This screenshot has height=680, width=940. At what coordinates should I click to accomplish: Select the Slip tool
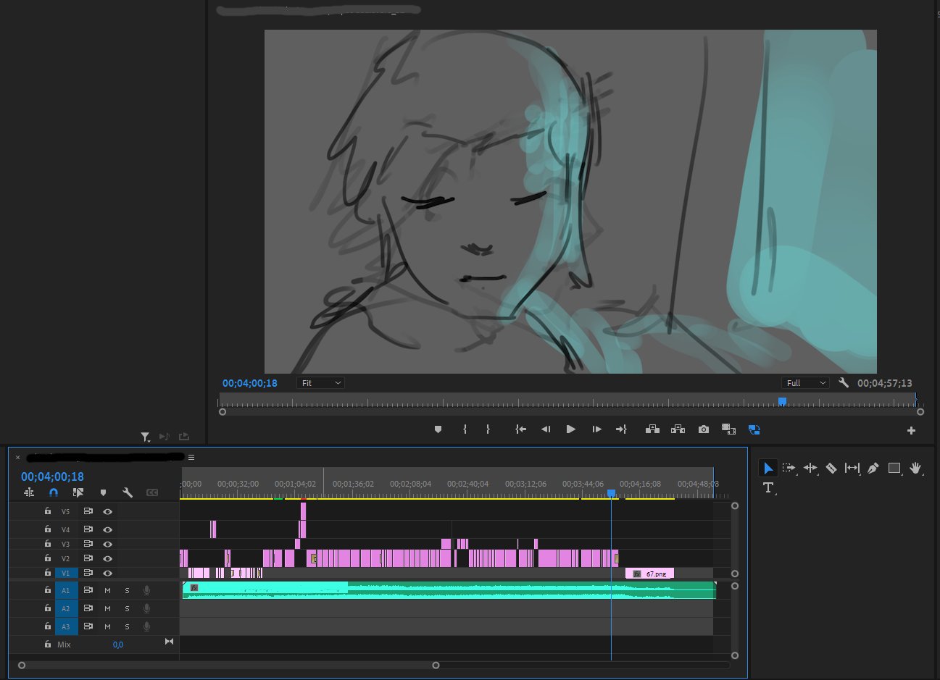(852, 469)
